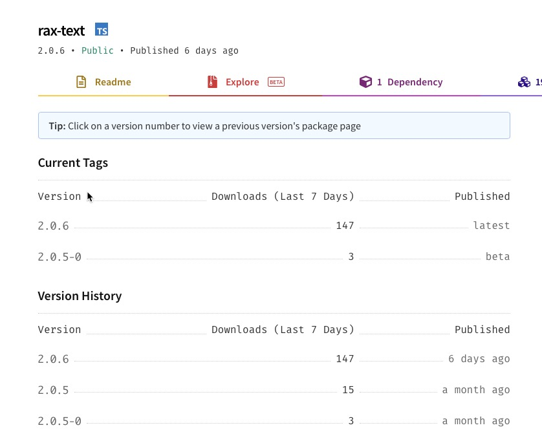
Task: Click 'a month ago' for version 2.0.5
Action: point(476,390)
